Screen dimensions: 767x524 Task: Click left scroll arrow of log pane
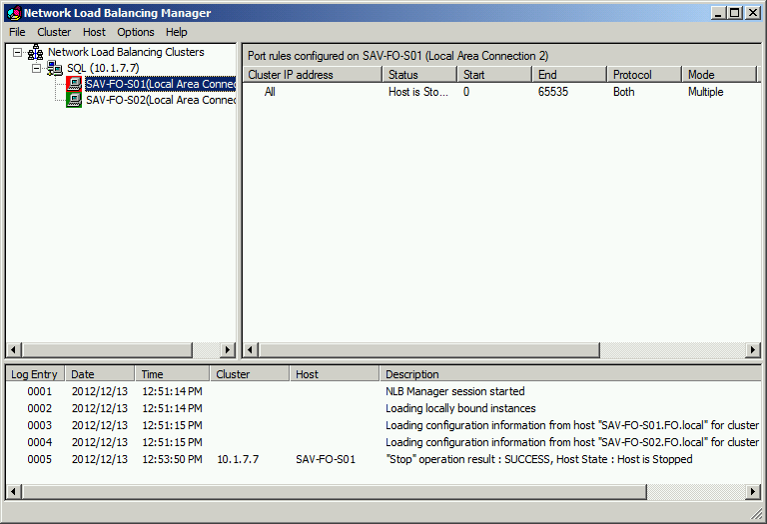tap(14, 492)
